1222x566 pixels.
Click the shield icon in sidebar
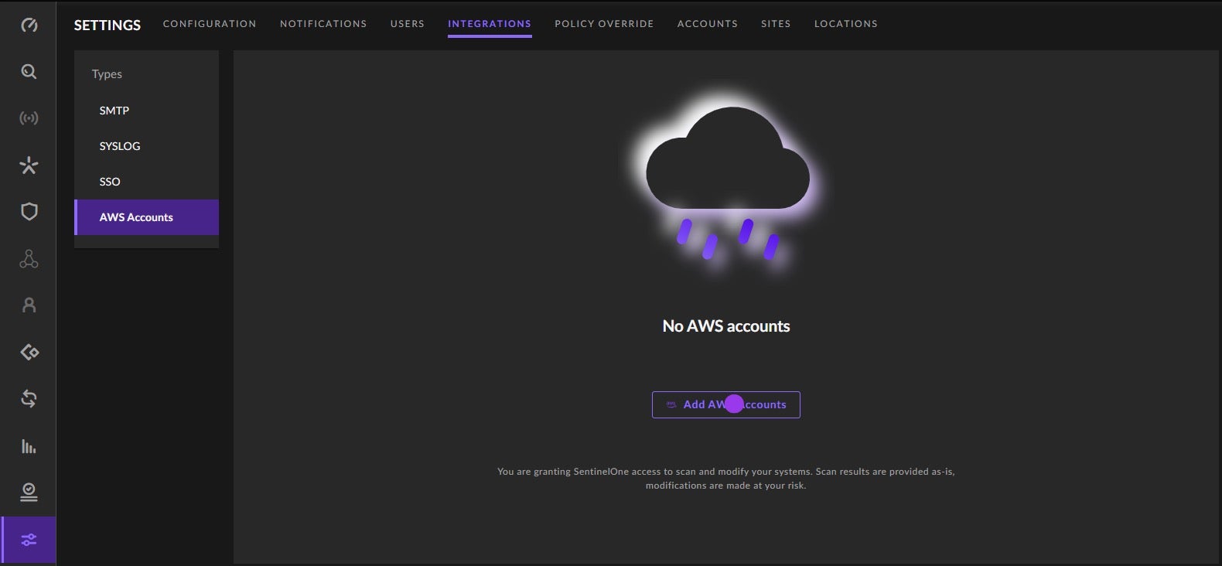pos(29,212)
